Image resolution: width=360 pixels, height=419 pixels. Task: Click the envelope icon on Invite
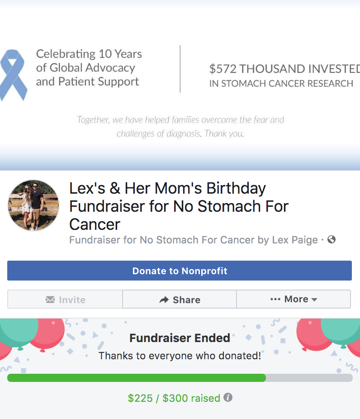50,300
